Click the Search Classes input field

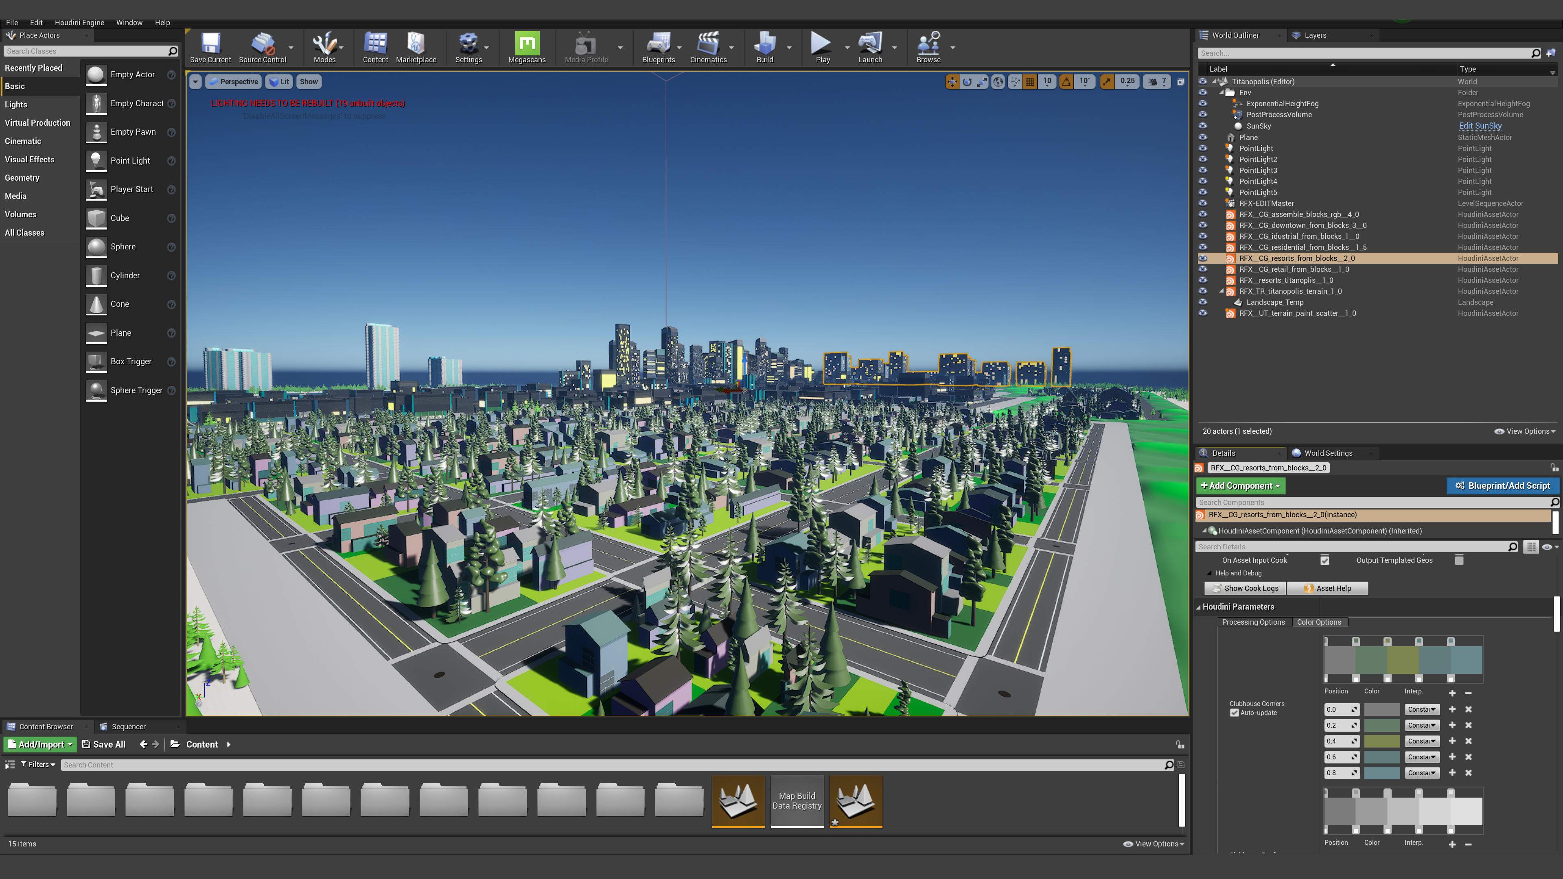point(91,51)
